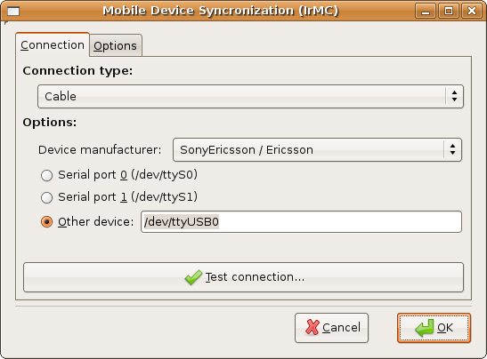
Task: Confirm settings with the OK button
Action: coord(434,328)
